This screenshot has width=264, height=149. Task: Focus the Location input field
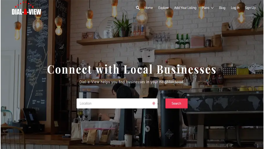tap(117, 103)
